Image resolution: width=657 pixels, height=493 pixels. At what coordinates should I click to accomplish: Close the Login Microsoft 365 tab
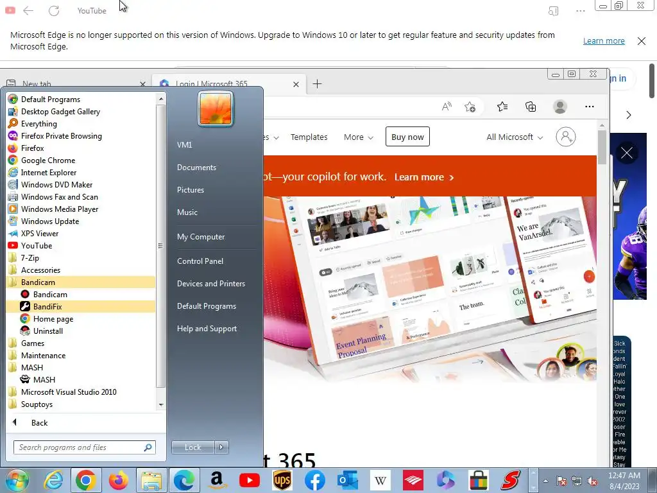pos(296,84)
